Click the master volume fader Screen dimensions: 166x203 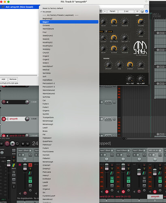point(9,163)
